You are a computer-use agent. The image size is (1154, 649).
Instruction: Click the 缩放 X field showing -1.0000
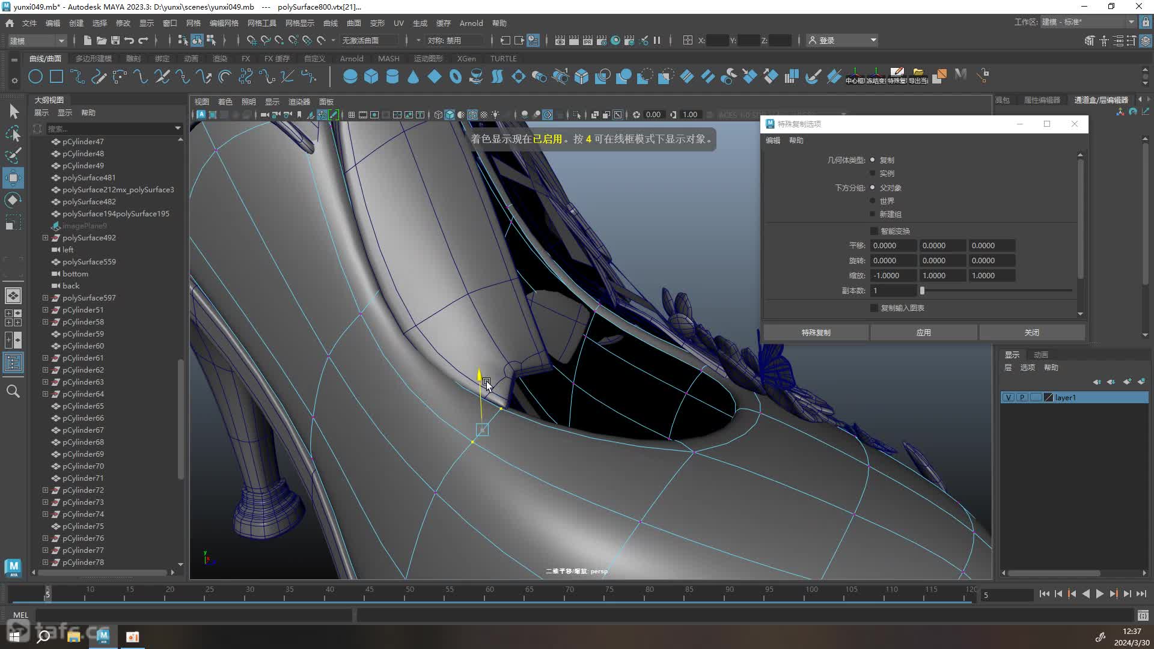[x=893, y=275]
